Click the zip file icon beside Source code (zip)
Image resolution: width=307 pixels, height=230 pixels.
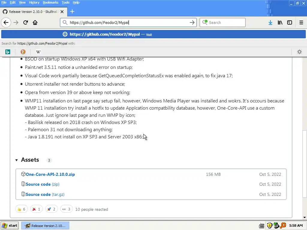pos(23,184)
